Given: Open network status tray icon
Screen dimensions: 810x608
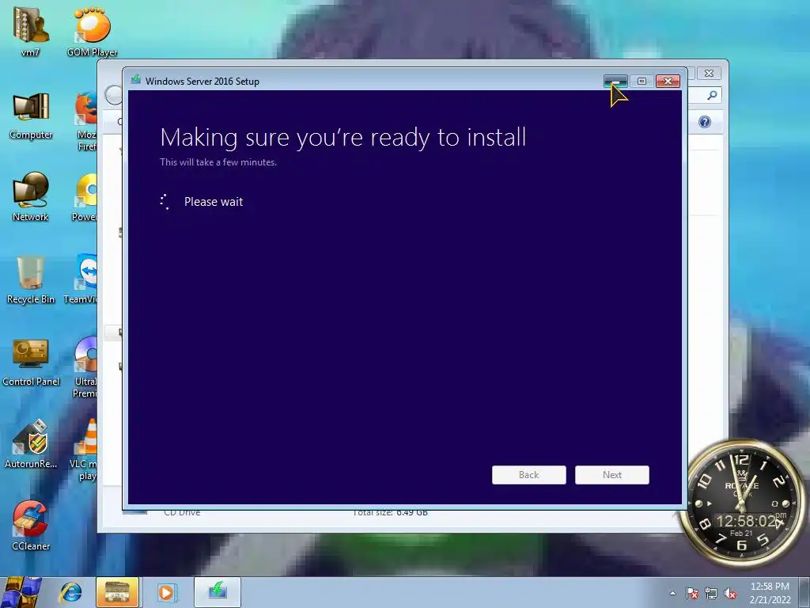Looking at the screenshot, I should click(x=711, y=594).
